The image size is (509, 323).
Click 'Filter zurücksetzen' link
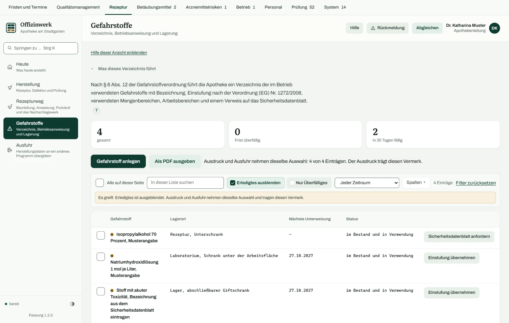click(476, 183)
